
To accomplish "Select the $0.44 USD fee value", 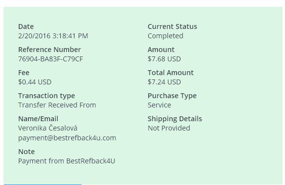I will pyautogui.click(x=35, y=82).
